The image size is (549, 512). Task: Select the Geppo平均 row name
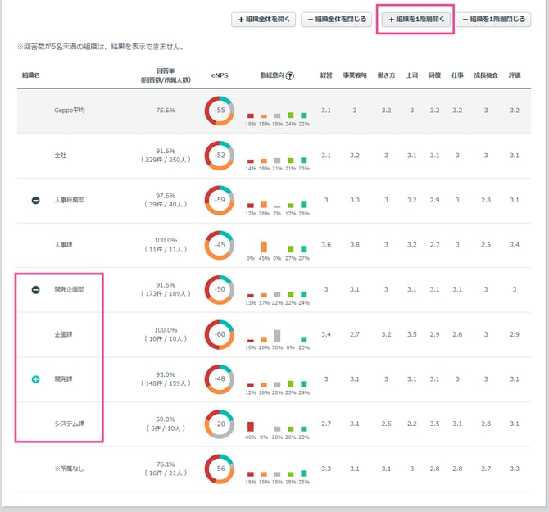click(70, 111)
